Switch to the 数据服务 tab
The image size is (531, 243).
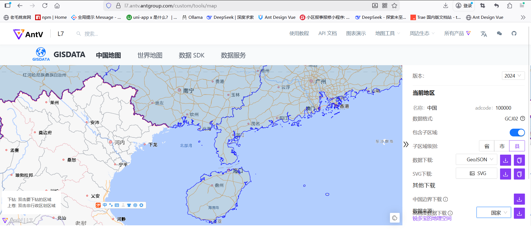pyautogui.click(x=233, y=55)
